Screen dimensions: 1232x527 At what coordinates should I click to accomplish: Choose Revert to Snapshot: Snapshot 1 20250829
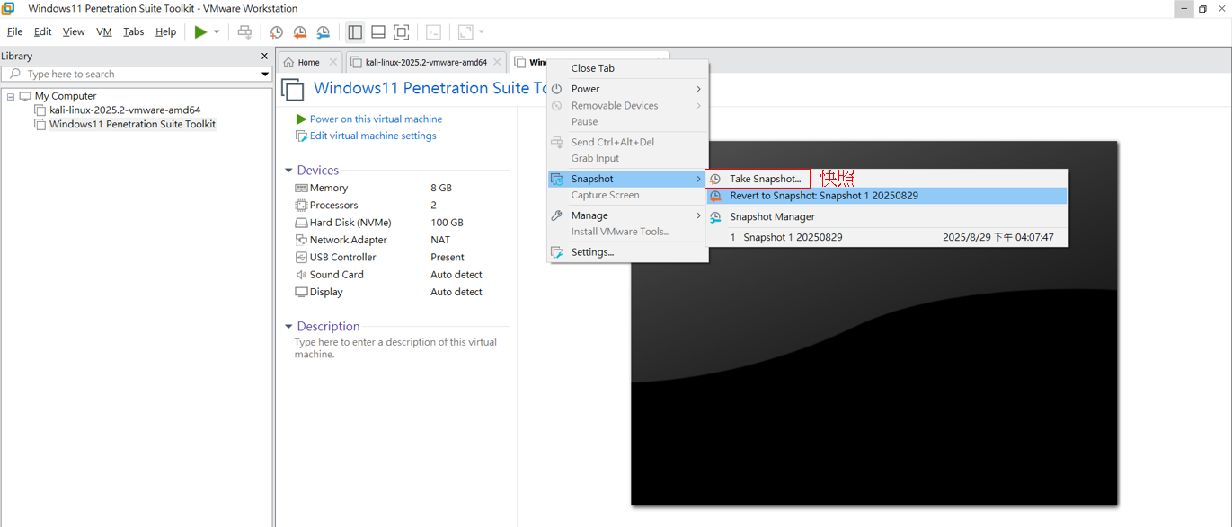tap(886, 196)
